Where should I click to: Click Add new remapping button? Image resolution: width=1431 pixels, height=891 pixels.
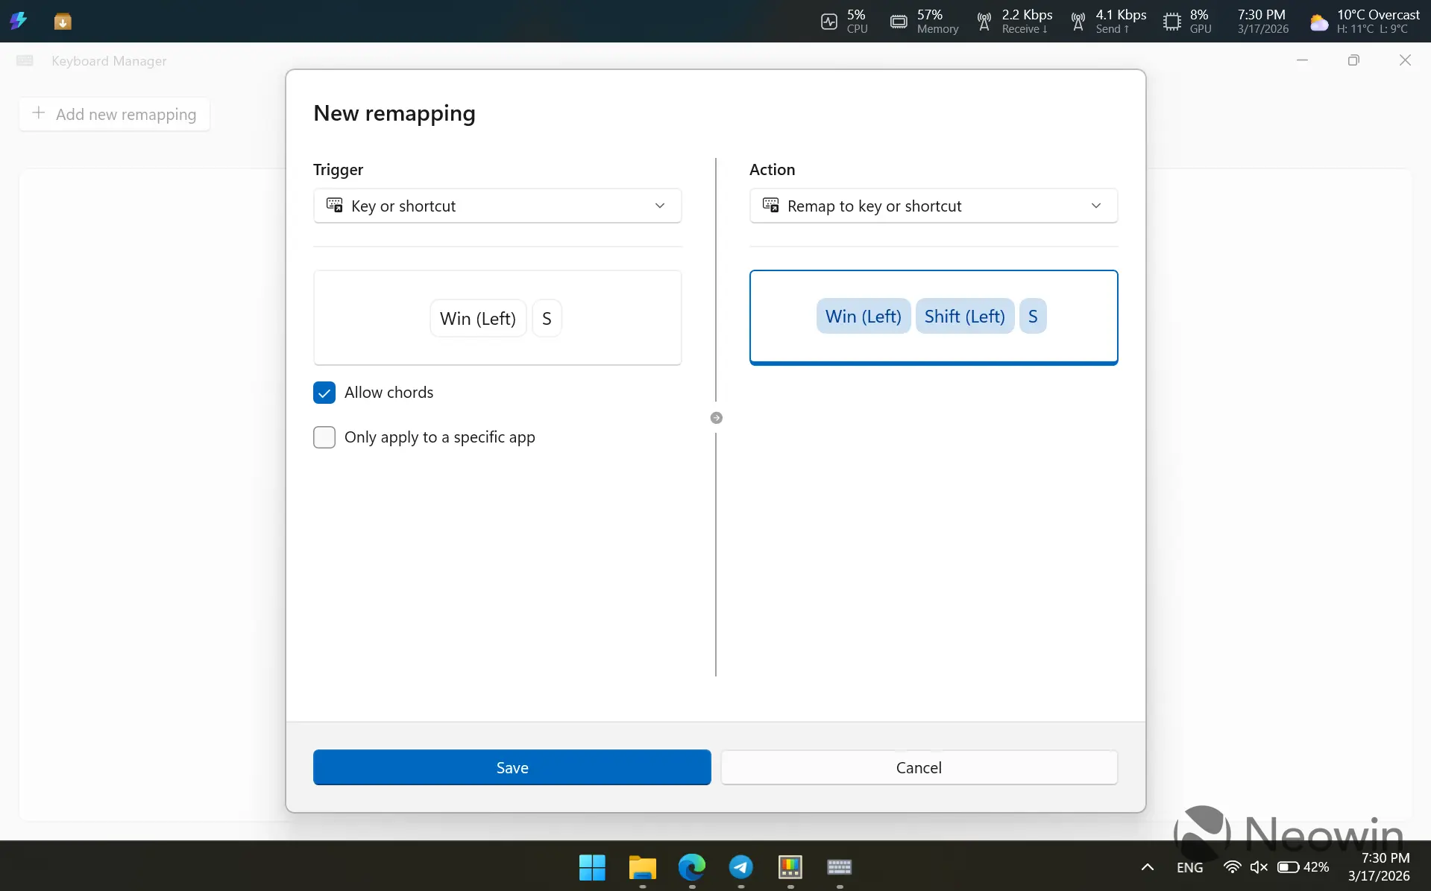click(x=114, y=114)
